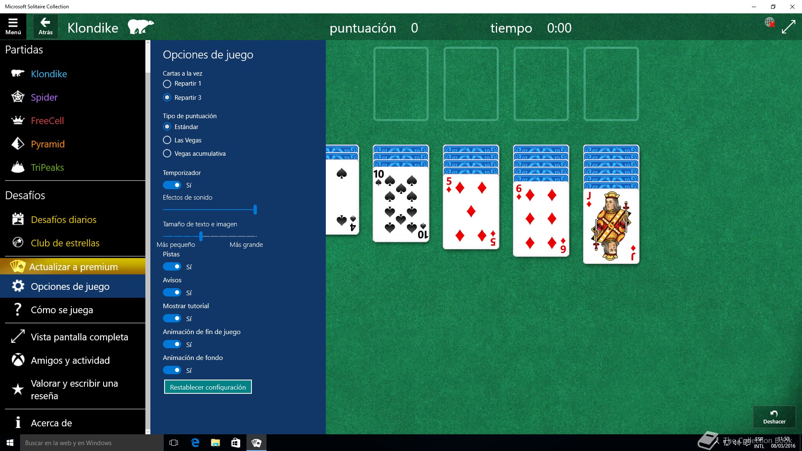Viewport: 802px width, 451px height.
Task: Open Club de estrellas
Action: coord(73,243)
